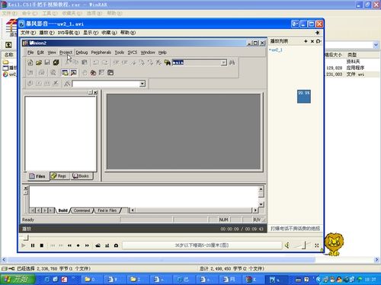
Task: Open the 显示 menu in player
Action: [91, 33]
